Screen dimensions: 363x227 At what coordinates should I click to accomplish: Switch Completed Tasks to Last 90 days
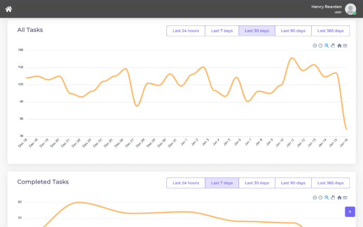point(293,183)
